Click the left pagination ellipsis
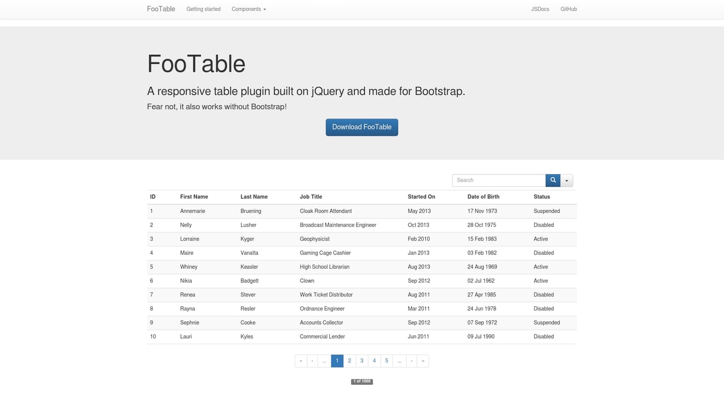Image resolution: width=724 pixels, height=407 pixels. [324, 361]
